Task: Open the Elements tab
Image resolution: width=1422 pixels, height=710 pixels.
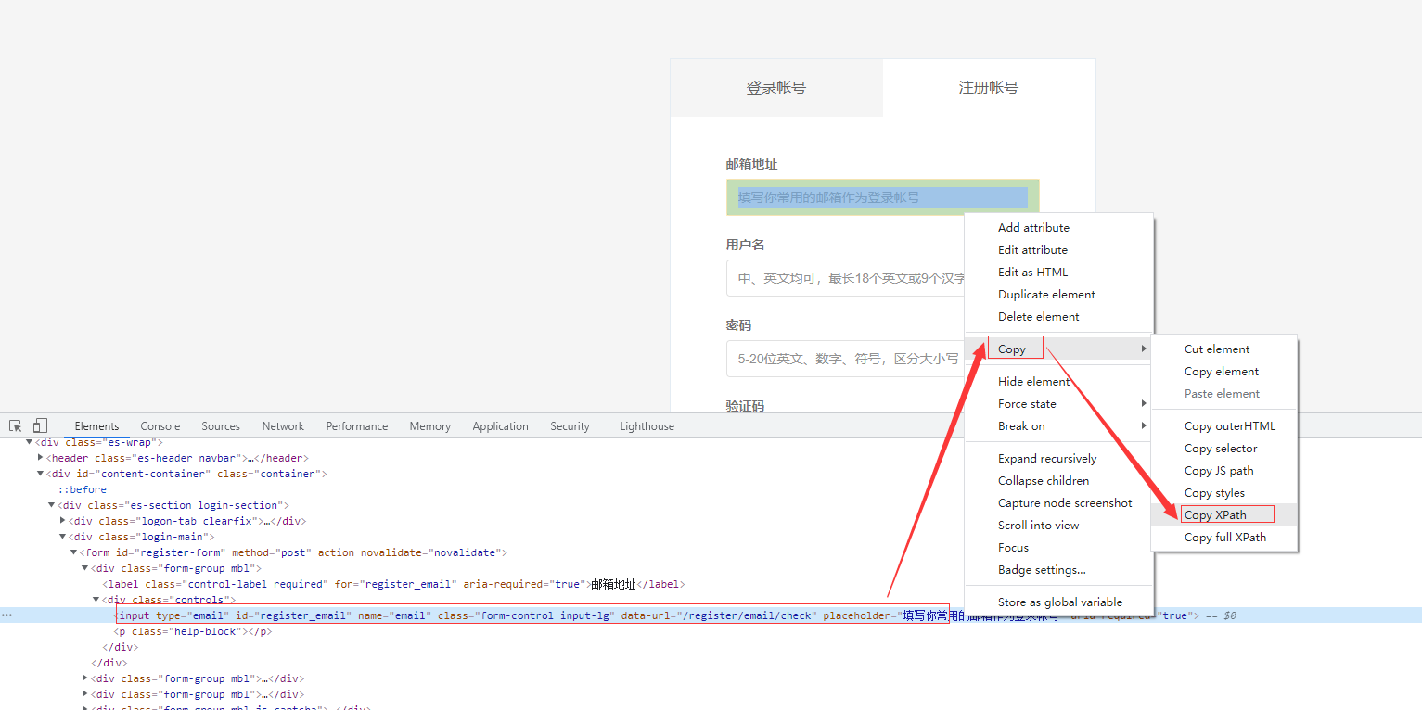Action: click(97, 426)
